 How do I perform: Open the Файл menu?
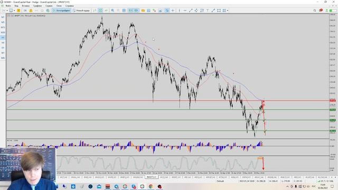(8, 6)
